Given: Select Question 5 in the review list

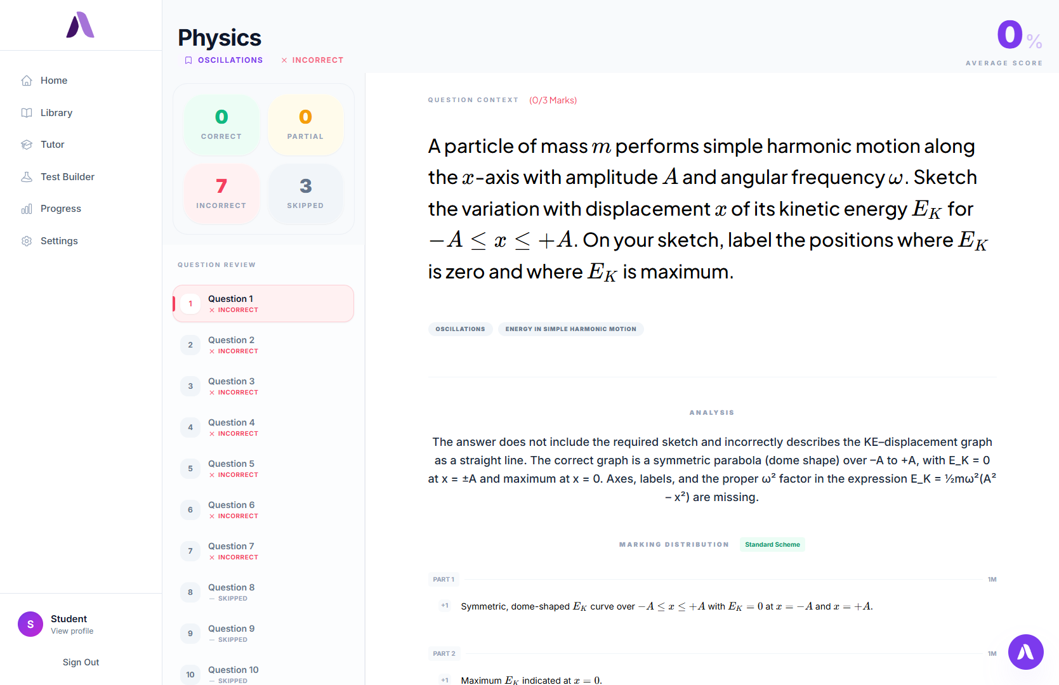Looking at the screenshot, I should 263,469.
